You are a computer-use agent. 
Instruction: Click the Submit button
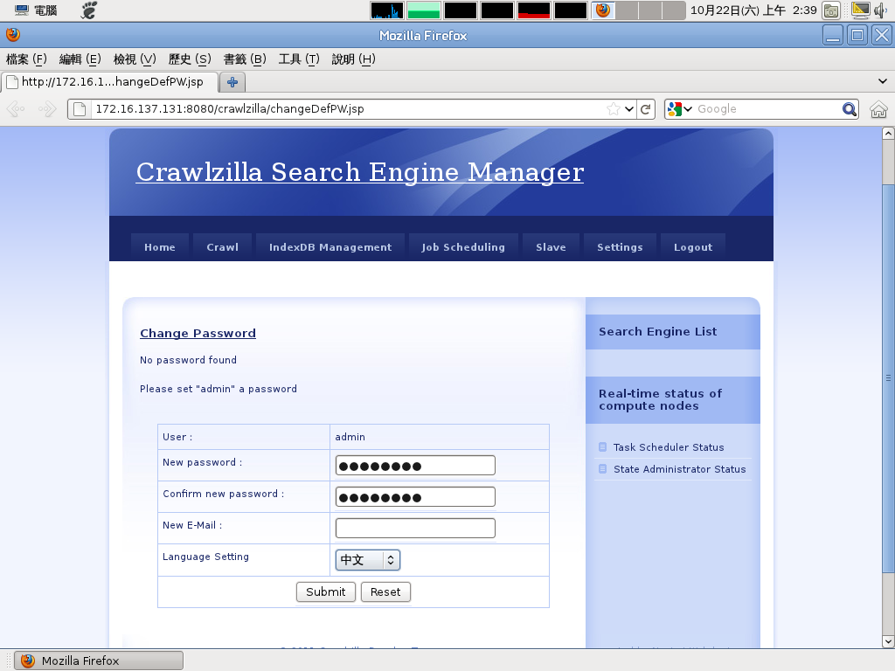[x=326, y=591]
